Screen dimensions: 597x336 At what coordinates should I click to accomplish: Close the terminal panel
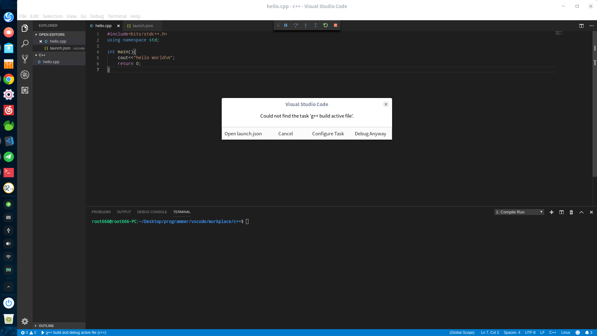(x=591, y=212)
